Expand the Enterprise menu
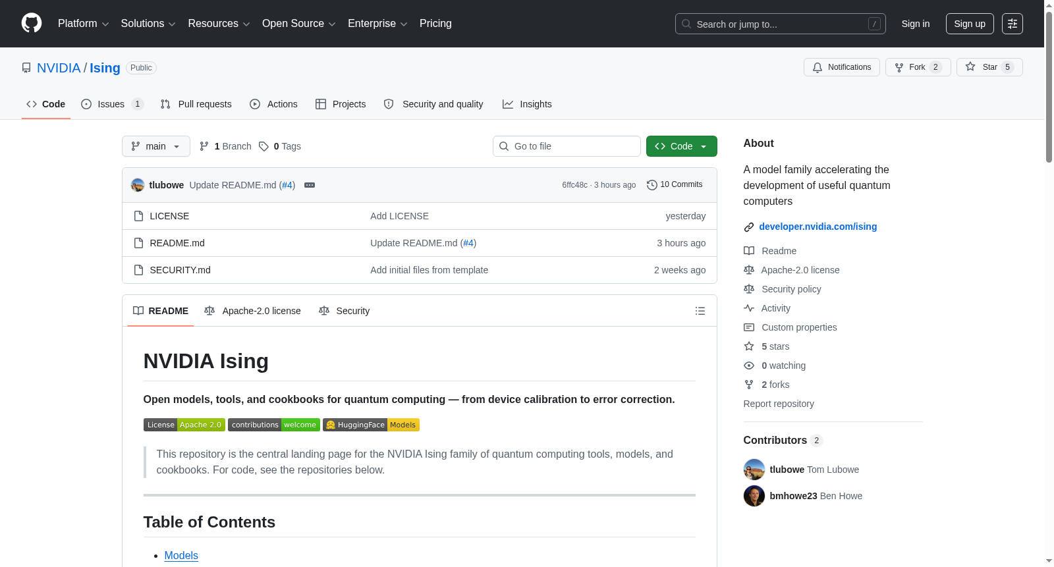This screenshot has height=567, width=1054. [377, 24]
